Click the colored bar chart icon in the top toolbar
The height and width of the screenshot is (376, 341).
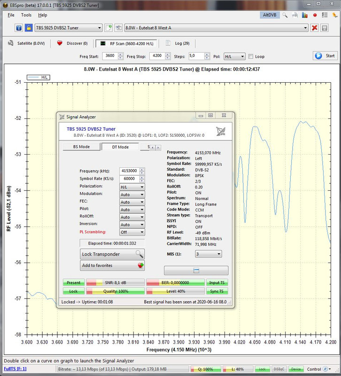[305, 15]
